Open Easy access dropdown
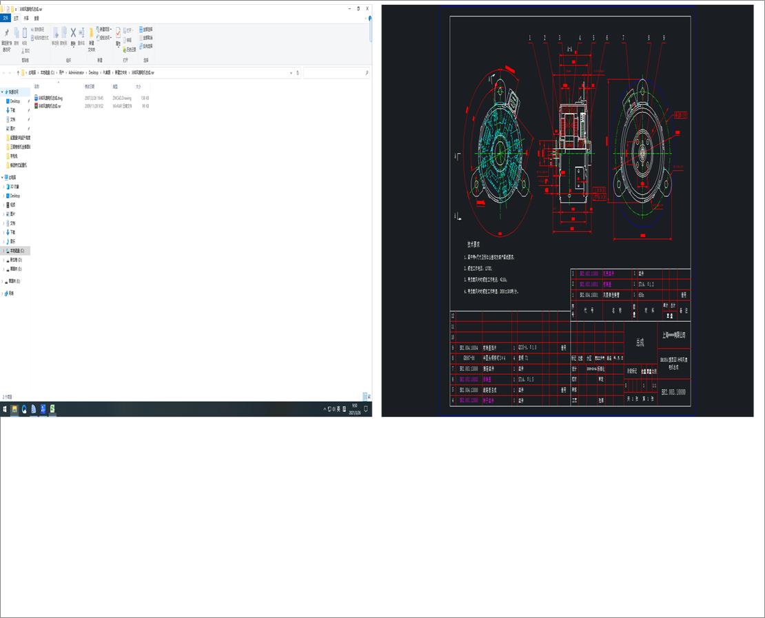The height and width of the screenshot is (618, 765). coord(104,38)
